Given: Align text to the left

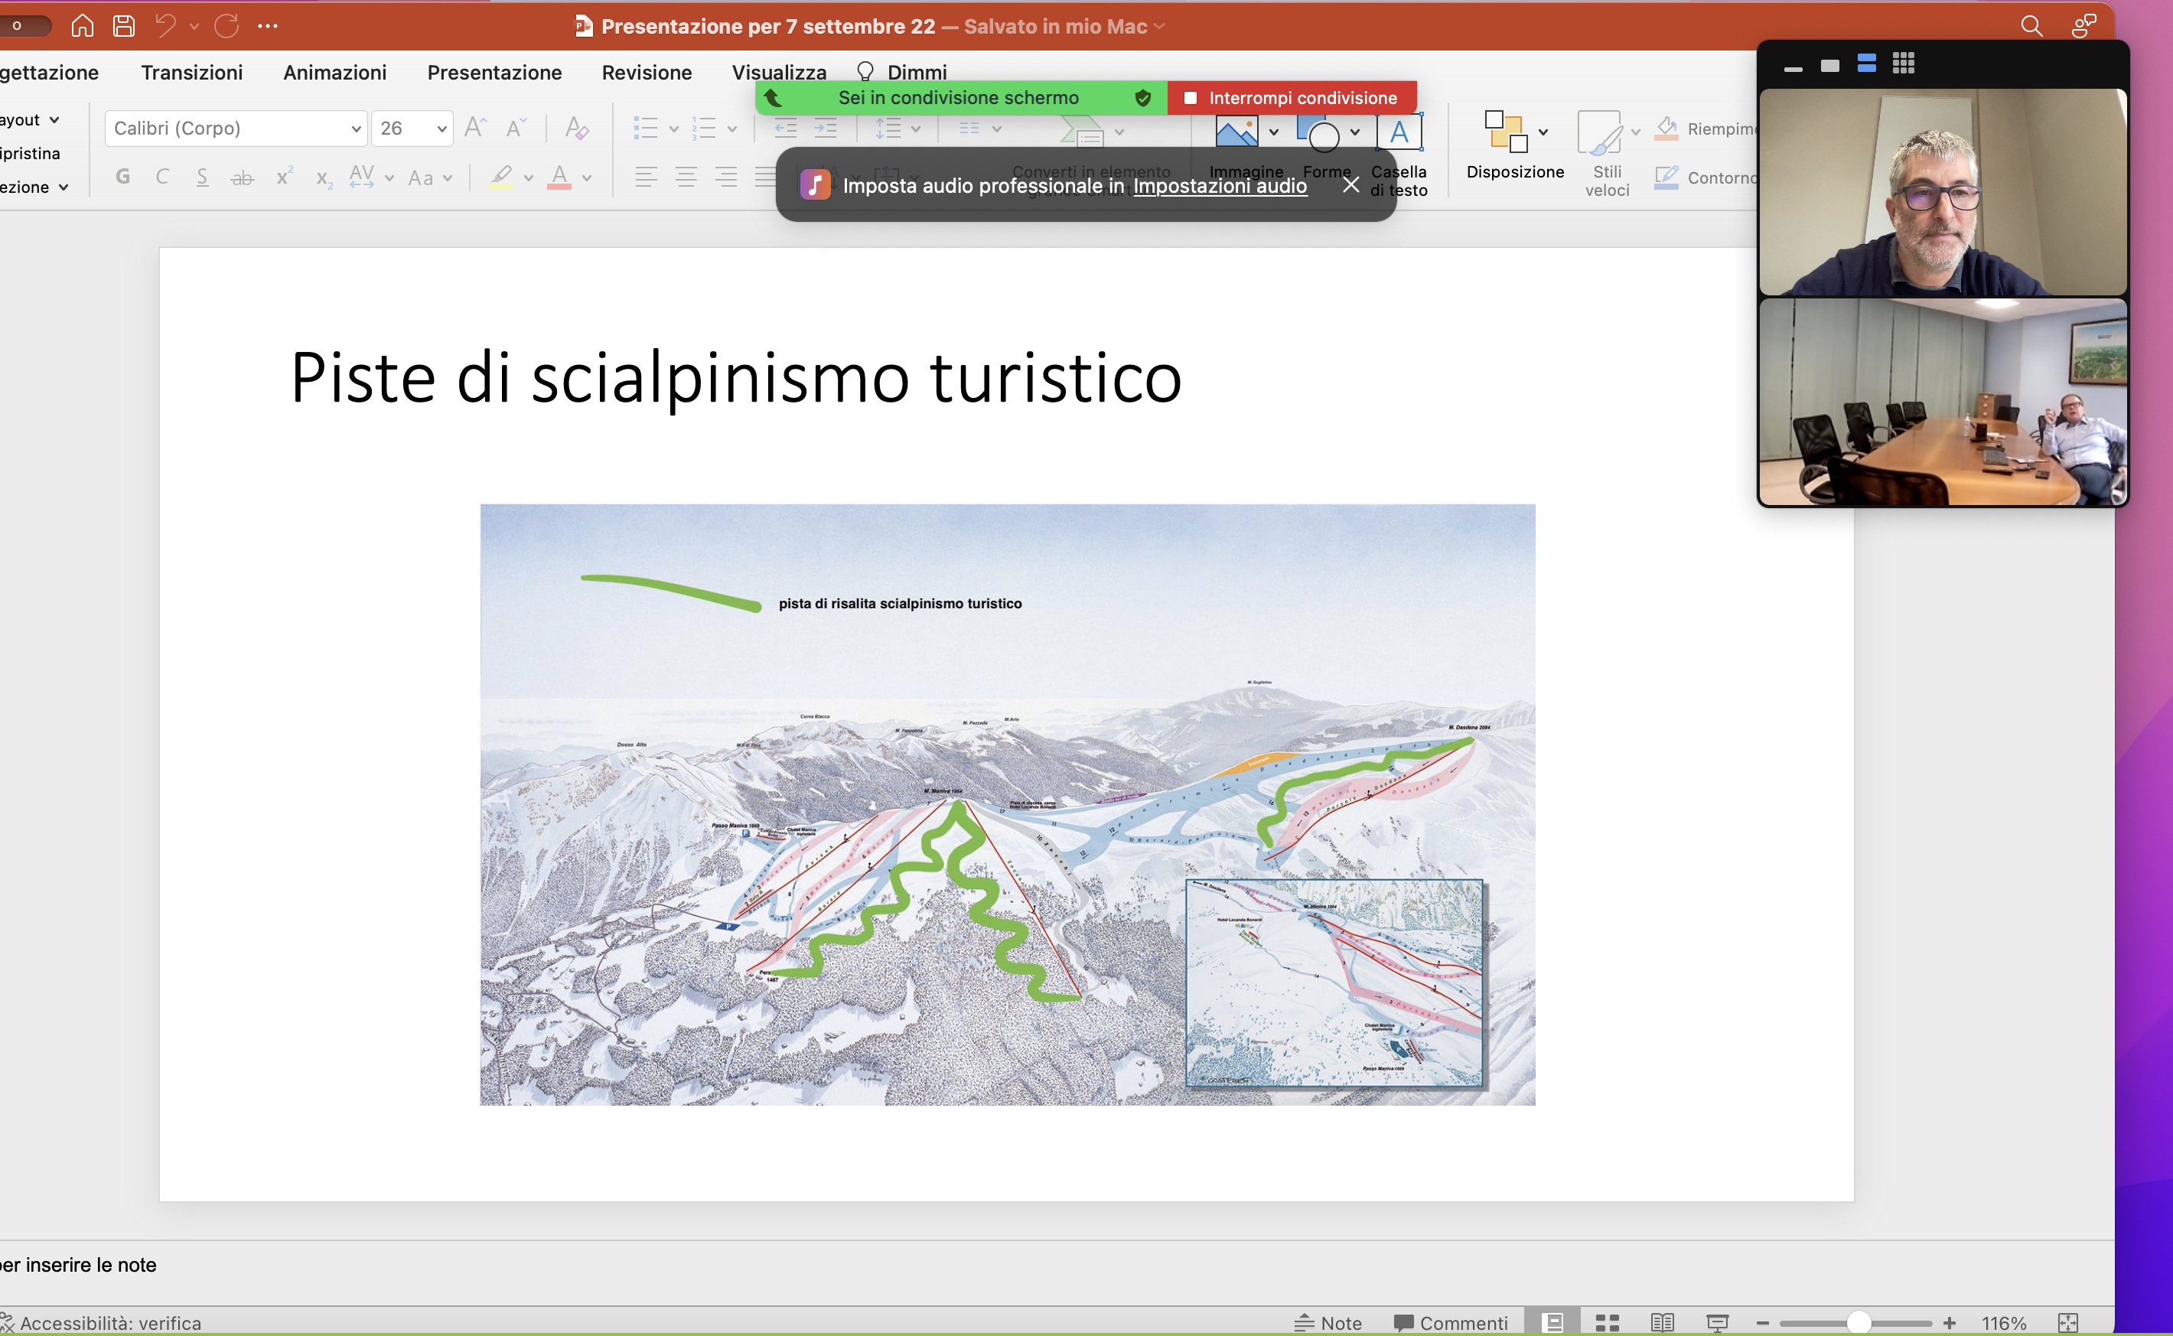Looking at the screenshot, I should pos(646,177).
